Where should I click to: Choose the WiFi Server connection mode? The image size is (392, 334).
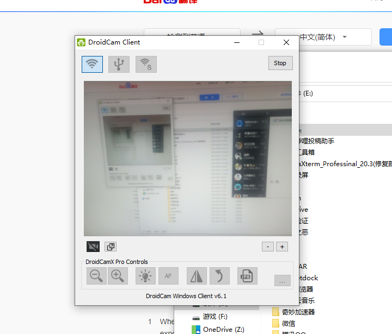(x=146, y=64)
